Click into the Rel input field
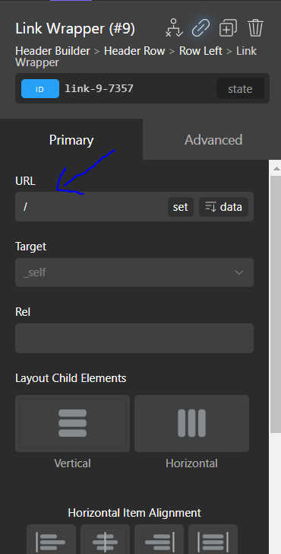This screenshot has height=554, width=281. (x=134, y=338)
